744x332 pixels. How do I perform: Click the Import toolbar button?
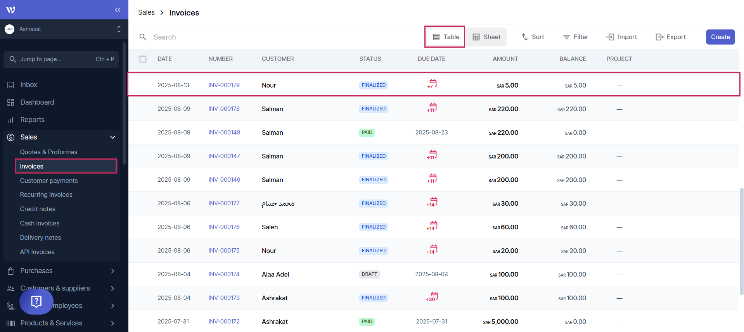point(621,37)
